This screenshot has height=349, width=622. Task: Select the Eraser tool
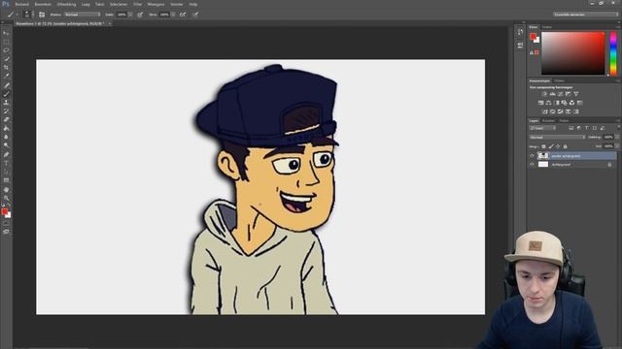(6, 120)
